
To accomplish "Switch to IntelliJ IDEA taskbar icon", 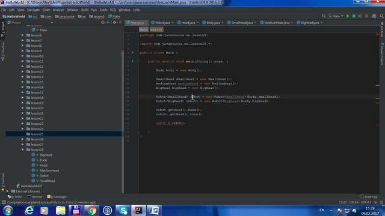I will coord(138,211).
